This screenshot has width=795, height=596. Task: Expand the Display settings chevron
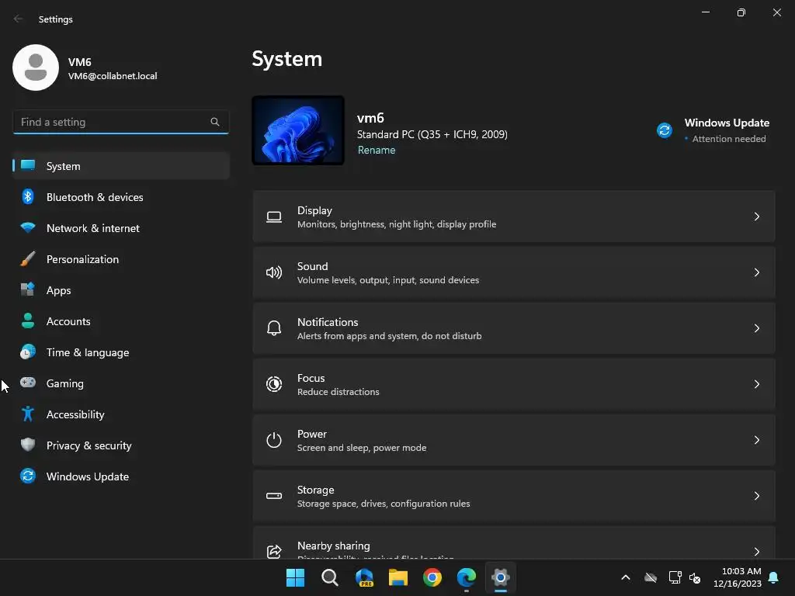click(756, 217)
